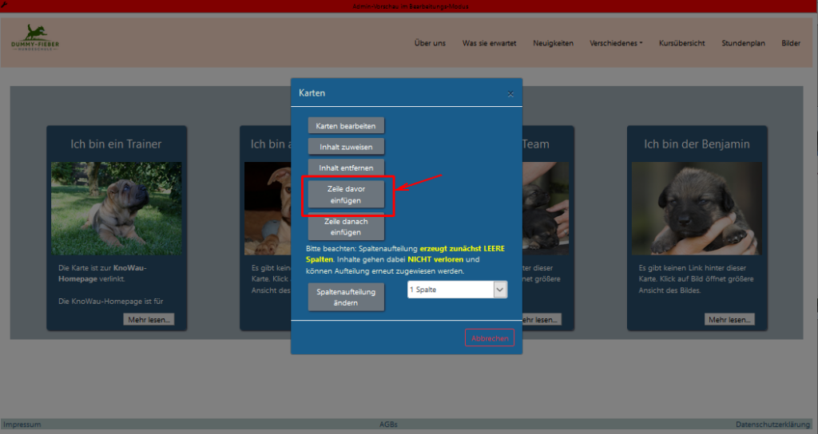
Task: Click the Bilder navigation item
Action: pyautogui.click(x=791, y=43)
